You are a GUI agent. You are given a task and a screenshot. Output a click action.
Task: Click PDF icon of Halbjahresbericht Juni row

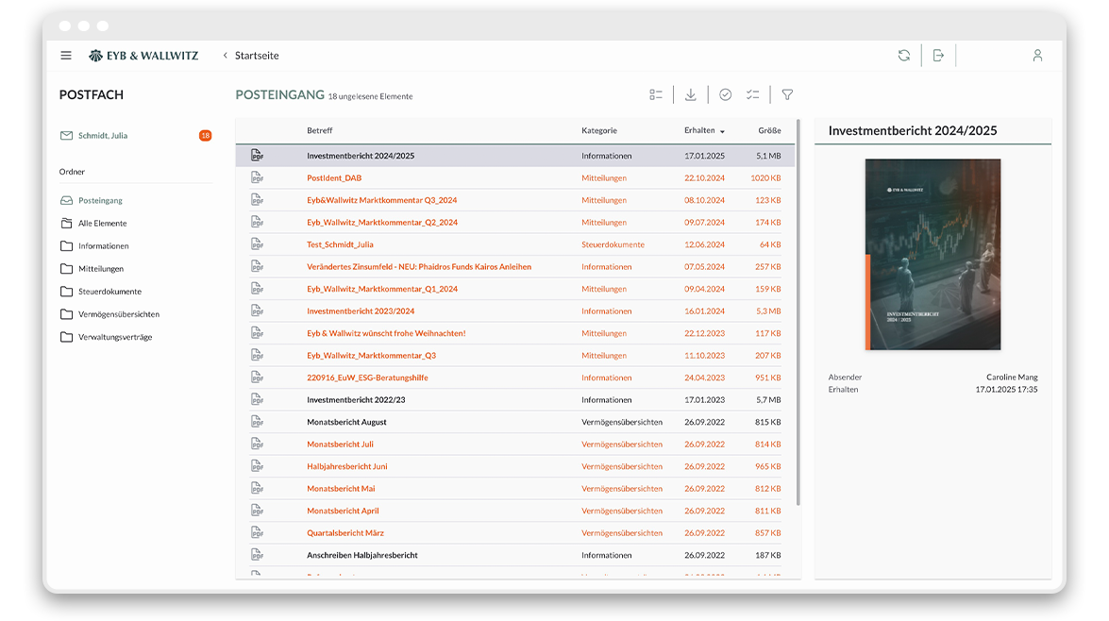click(x=257, y=466)
